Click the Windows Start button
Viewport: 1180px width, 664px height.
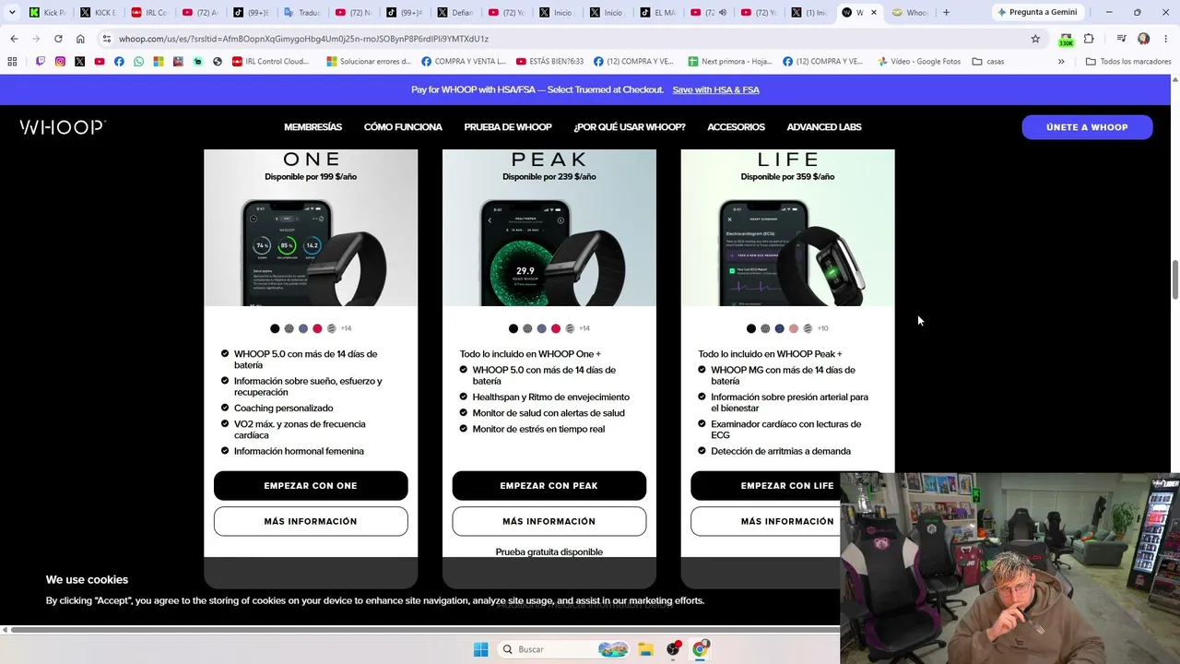coord(480,649)
